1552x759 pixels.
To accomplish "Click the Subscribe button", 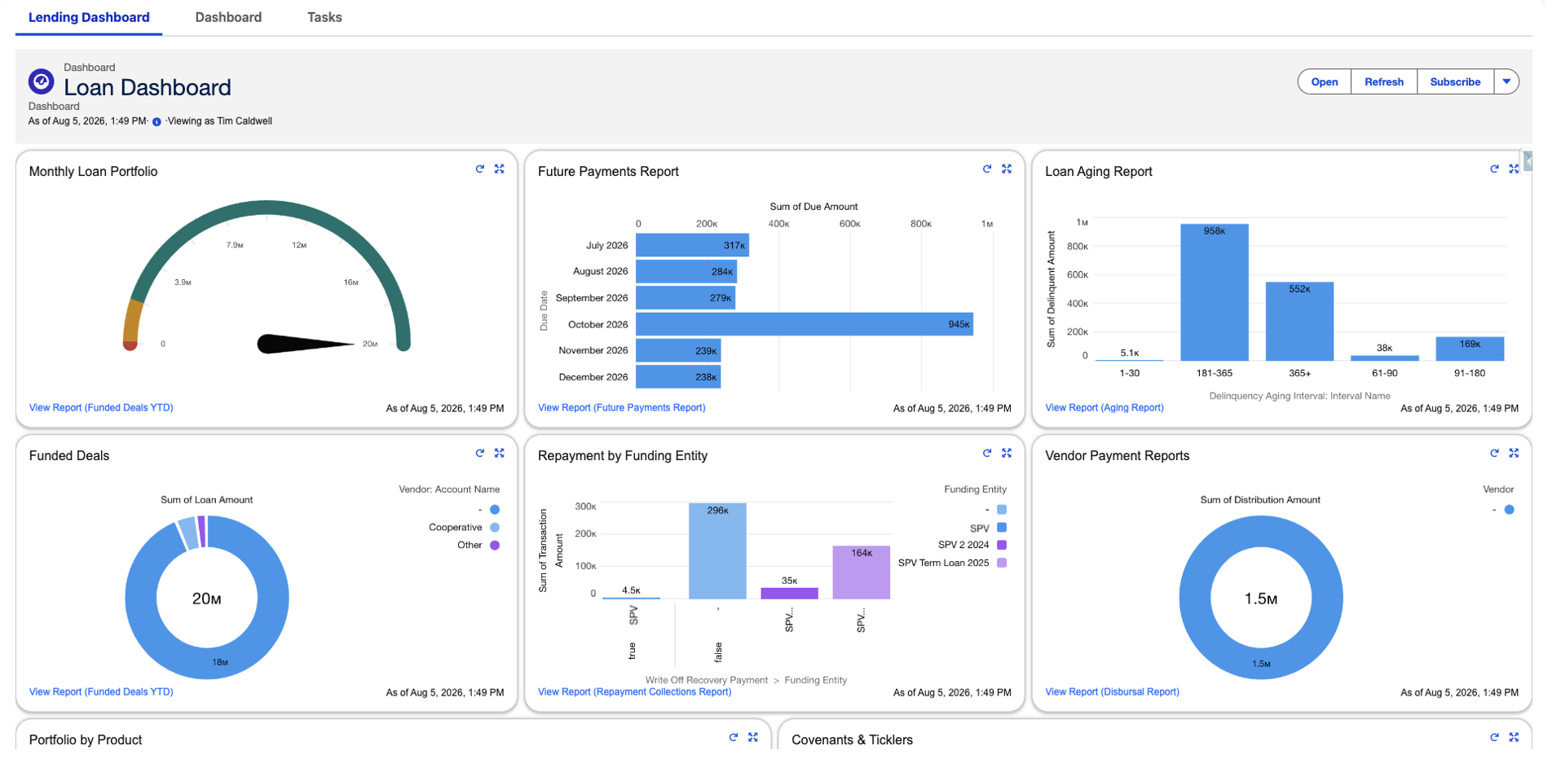I will [1455, 81].
